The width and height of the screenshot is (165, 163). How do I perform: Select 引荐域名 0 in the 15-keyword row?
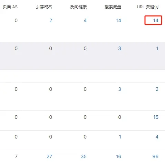[51, 117]
